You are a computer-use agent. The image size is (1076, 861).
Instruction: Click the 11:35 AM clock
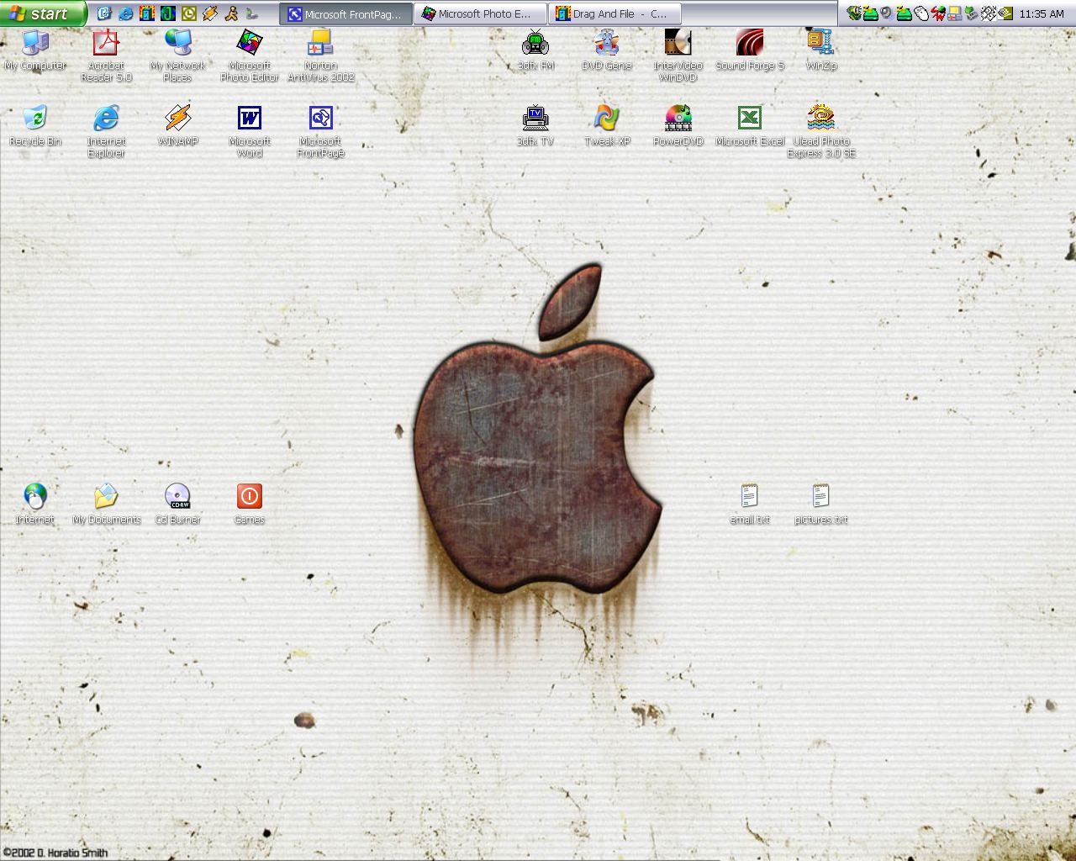(x=1042, y=14)
